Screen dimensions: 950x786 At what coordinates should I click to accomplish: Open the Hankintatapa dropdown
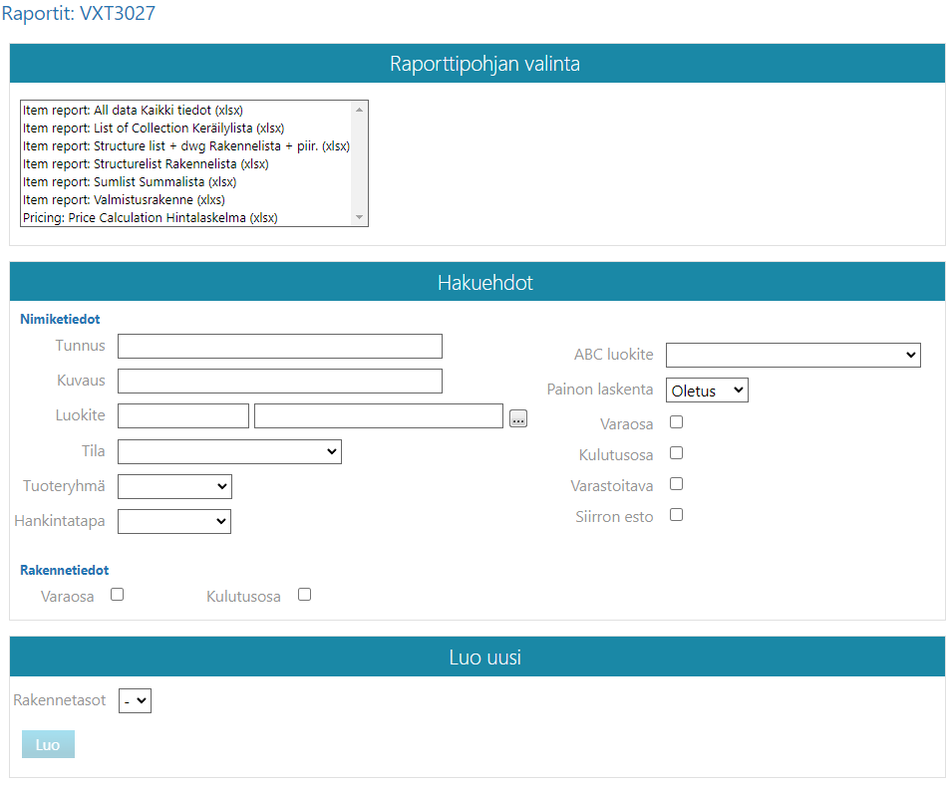pos(174,521)
